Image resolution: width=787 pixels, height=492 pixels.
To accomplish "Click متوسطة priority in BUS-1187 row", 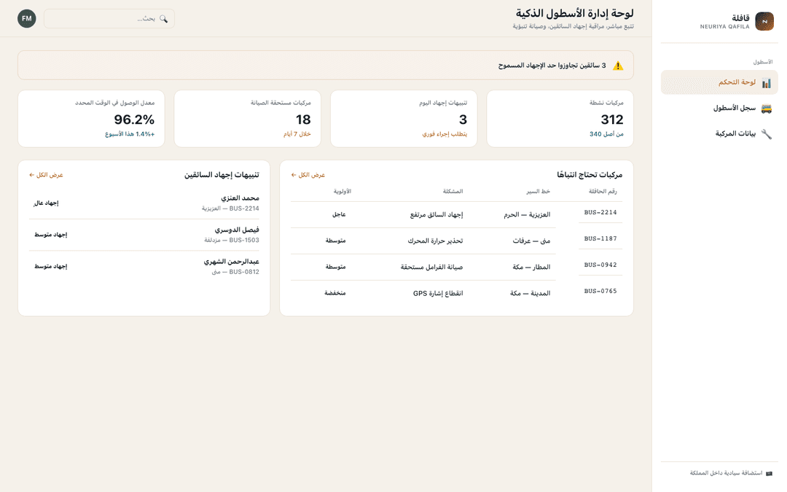I will pyautogui.click(x=335, y=241).
